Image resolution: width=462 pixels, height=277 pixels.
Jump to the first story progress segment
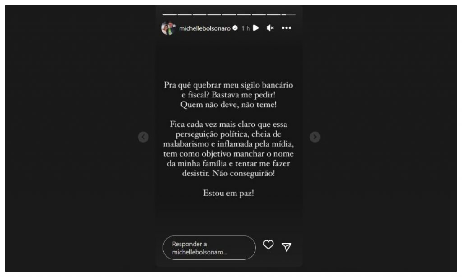(x=170, y=14)
